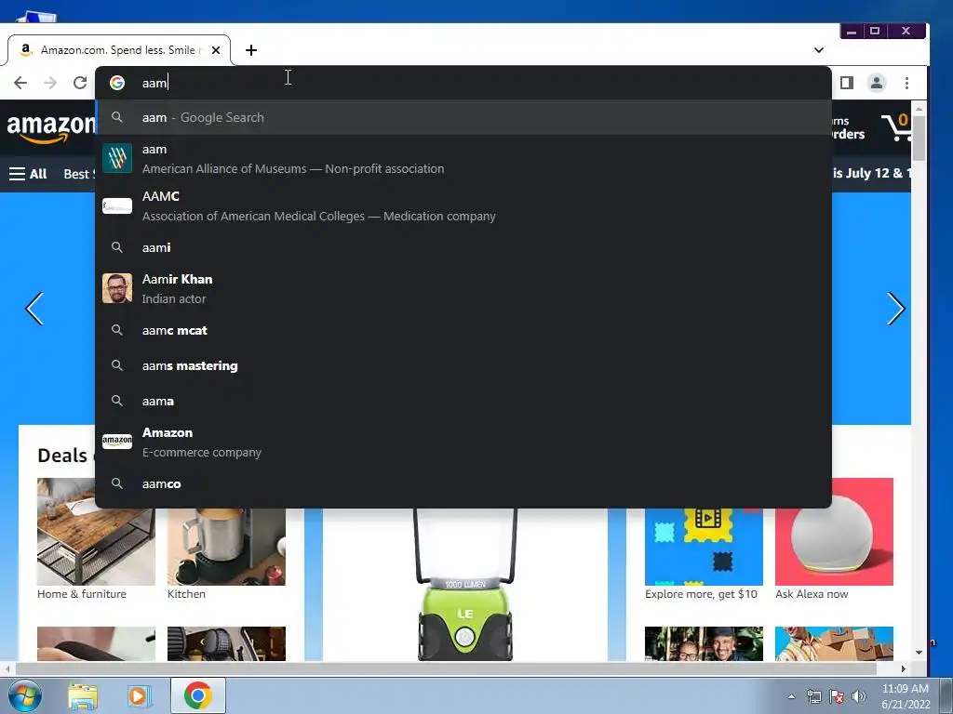Open Windows Media Player from taskbar
Image resolution: width=953 pixels, height=714 pixels.
[140, 695]
